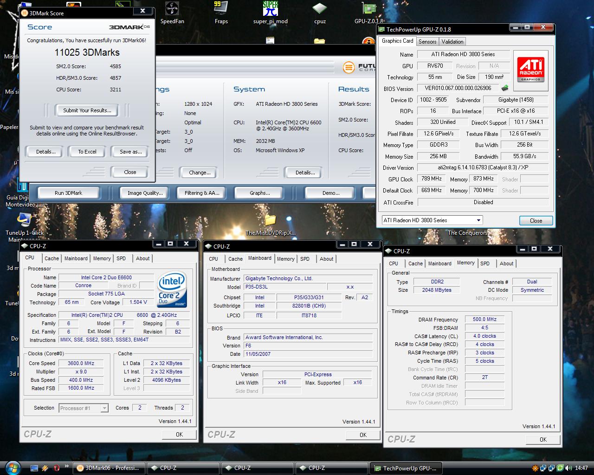This screenshot has height=475, width=594.
Task: Click OK in the left CPU-Z window
Action: pos(180,435)
